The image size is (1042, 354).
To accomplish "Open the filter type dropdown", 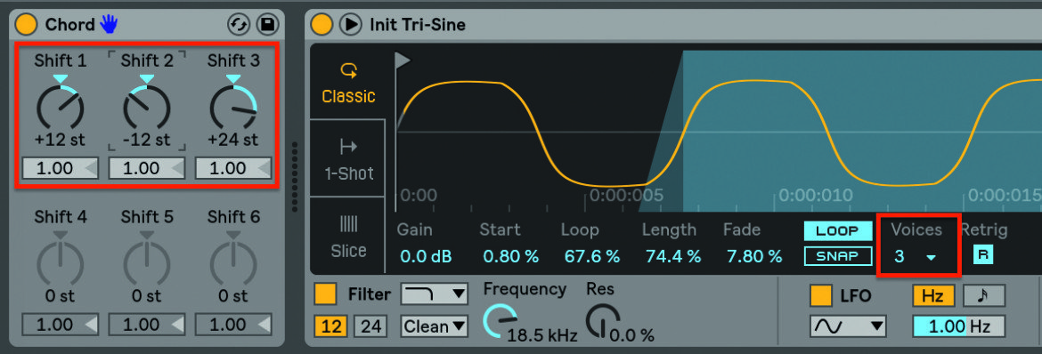I will click(x=434, y=294).
